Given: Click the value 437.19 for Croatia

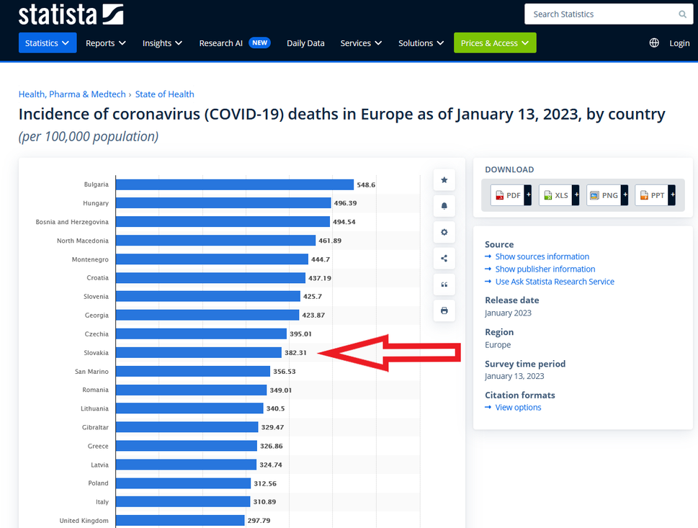Looking at the screenshot, I should pos(320,278).
